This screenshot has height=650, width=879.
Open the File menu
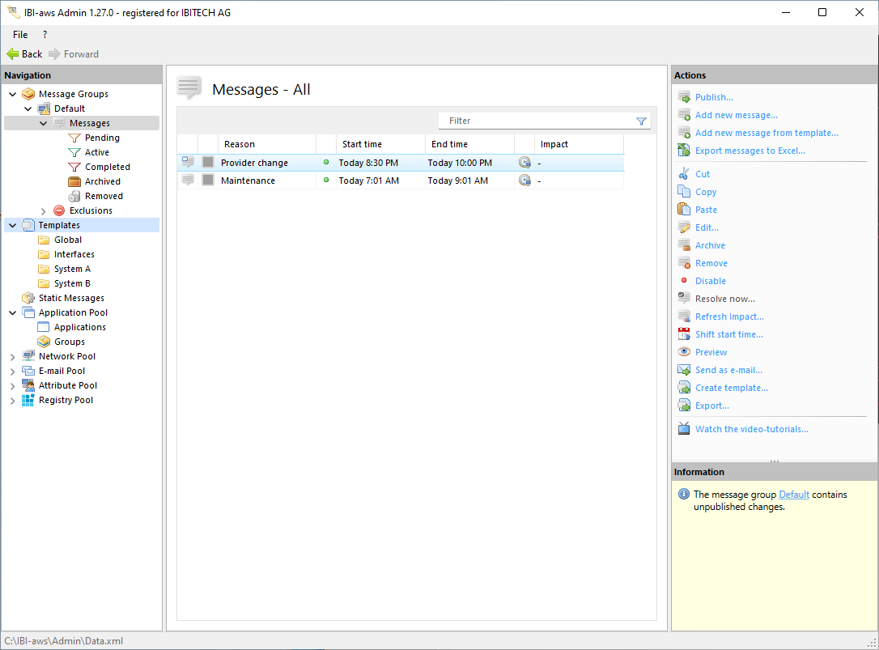[20, 35]
